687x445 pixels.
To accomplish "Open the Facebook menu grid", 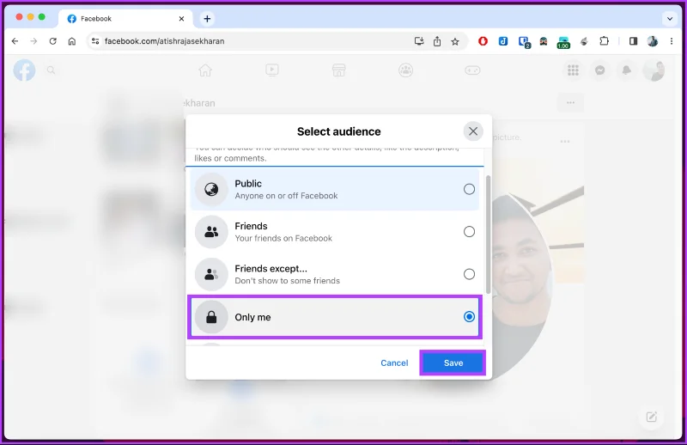I will point(573,70).
